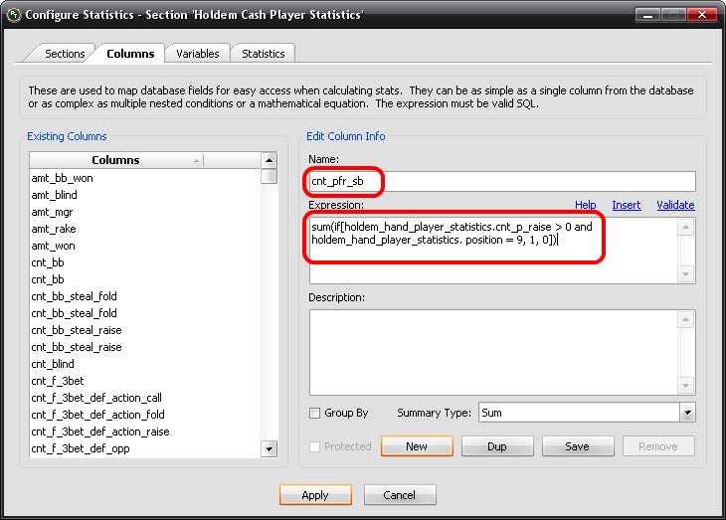Click the Dup button
This screenshot has width=726, height=520.
[x=497, y=446]
